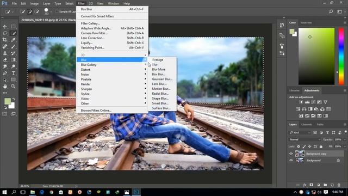Select the Hand tool
Viewport: 348px width, 196px height.
[5, 87]
